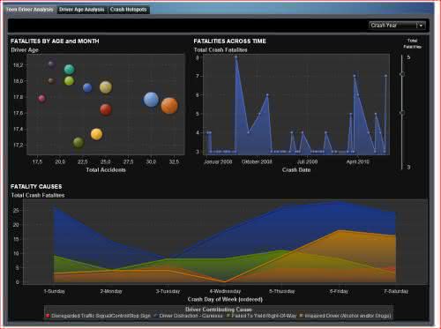Toggle the Failed To Yield Right-Of-Way legend entry

click(261, 316)
